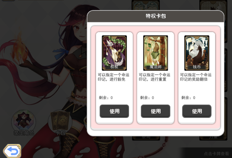
Task: Click the 点击卡牌查看 hint text
Action: click(x=216, y=154)
